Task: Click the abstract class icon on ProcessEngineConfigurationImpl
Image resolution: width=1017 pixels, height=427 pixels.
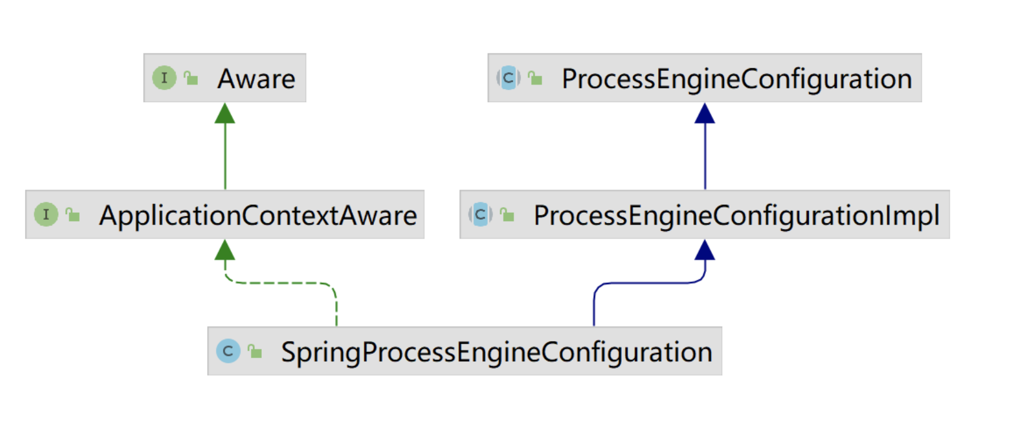Action: tap(480, 215)
